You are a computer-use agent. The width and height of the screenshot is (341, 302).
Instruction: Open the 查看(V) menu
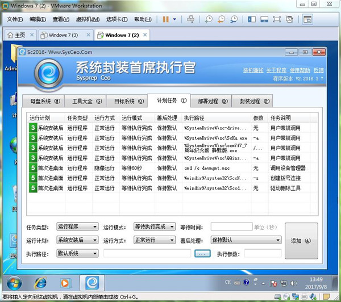61,19
